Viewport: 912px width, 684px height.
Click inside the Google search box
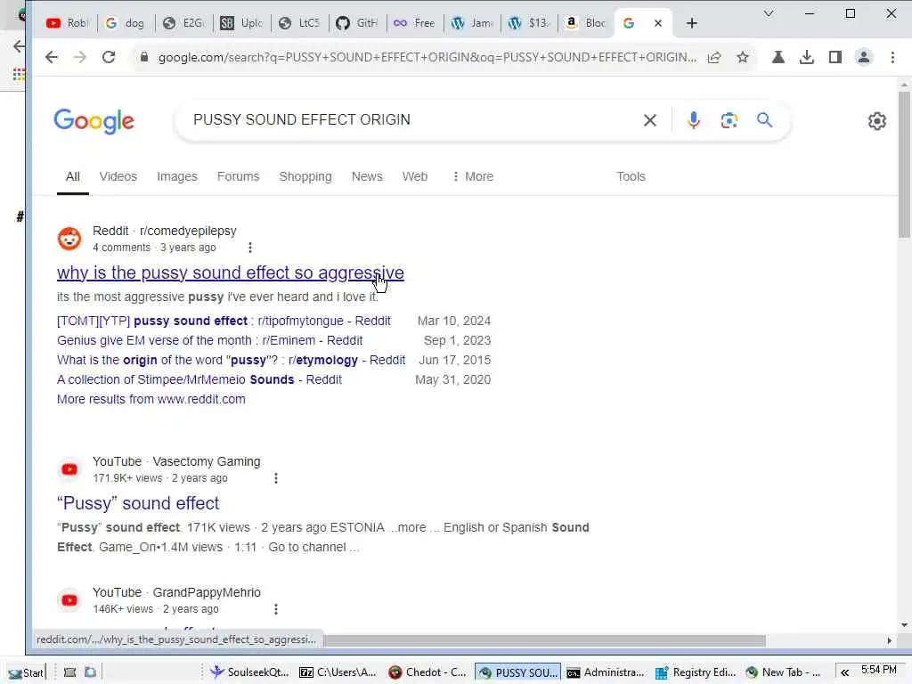pos(407,120)
